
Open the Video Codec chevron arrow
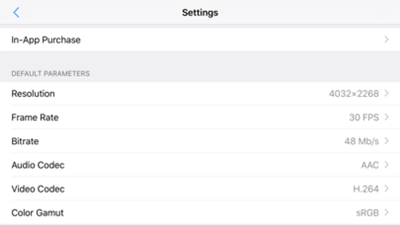click(386, 188)
